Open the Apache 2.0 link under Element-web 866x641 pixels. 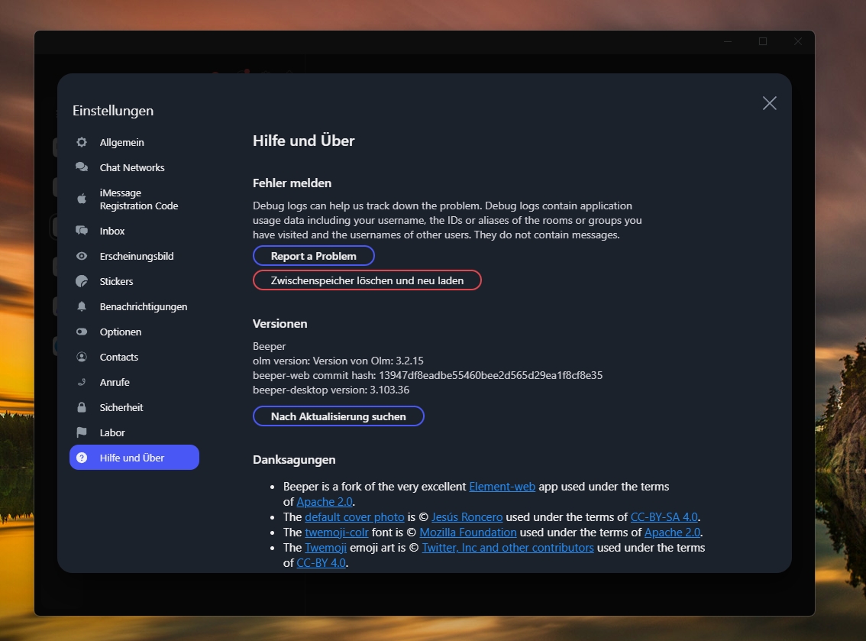325,502
